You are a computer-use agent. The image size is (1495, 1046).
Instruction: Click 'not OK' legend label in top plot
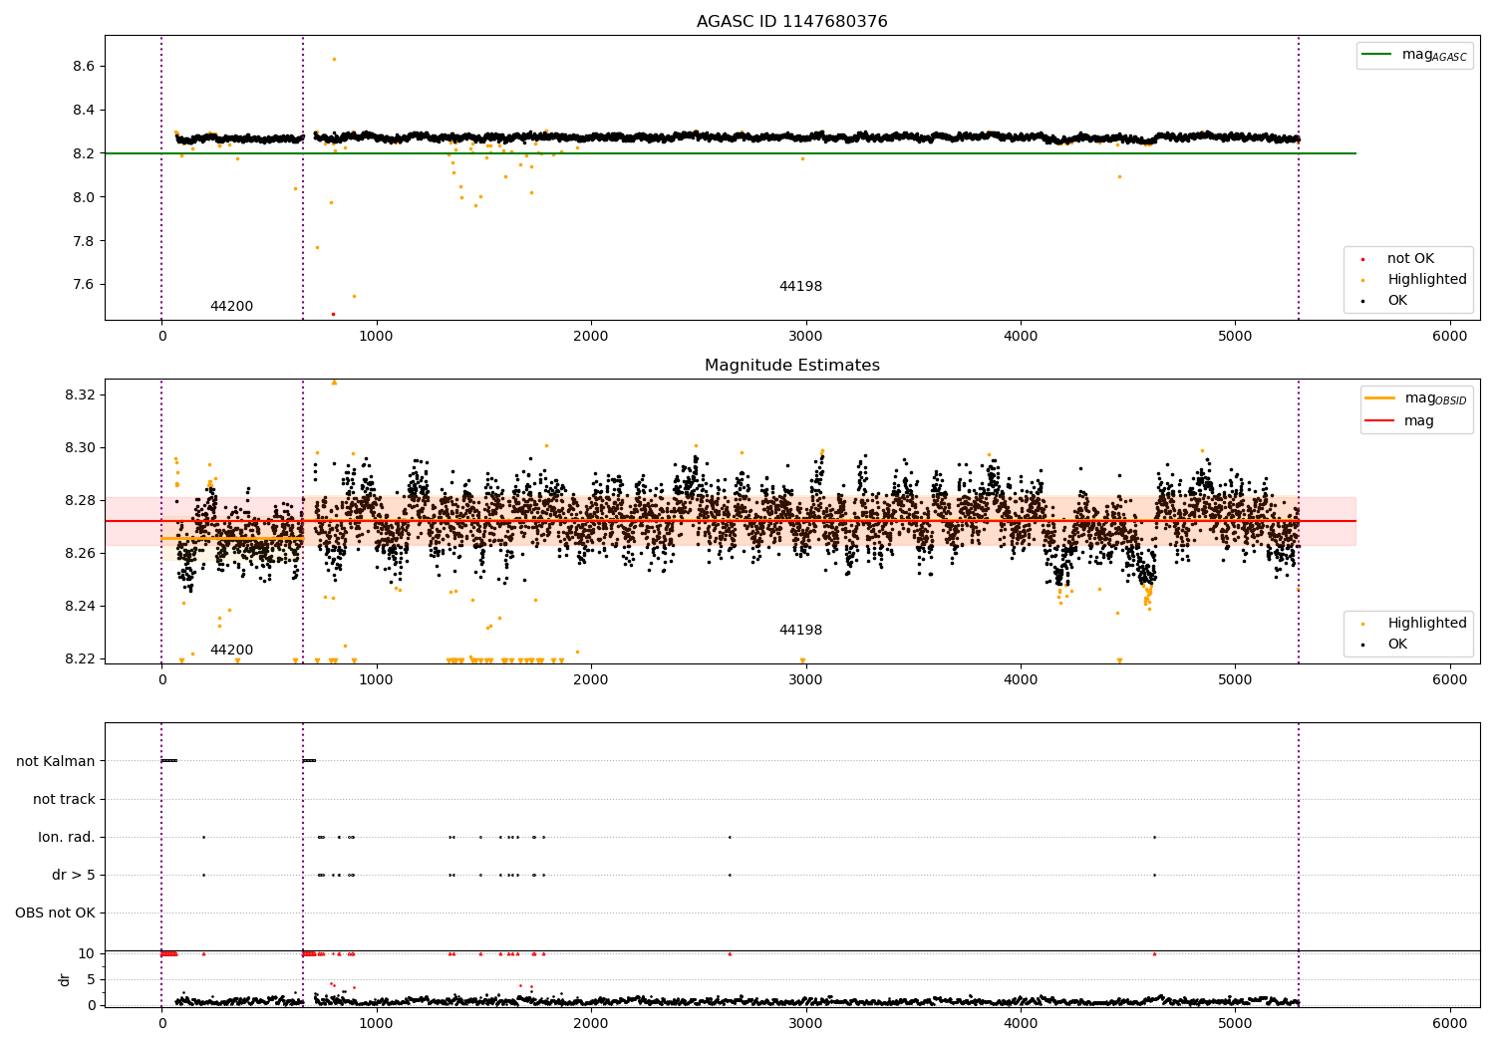[1410, 259]
